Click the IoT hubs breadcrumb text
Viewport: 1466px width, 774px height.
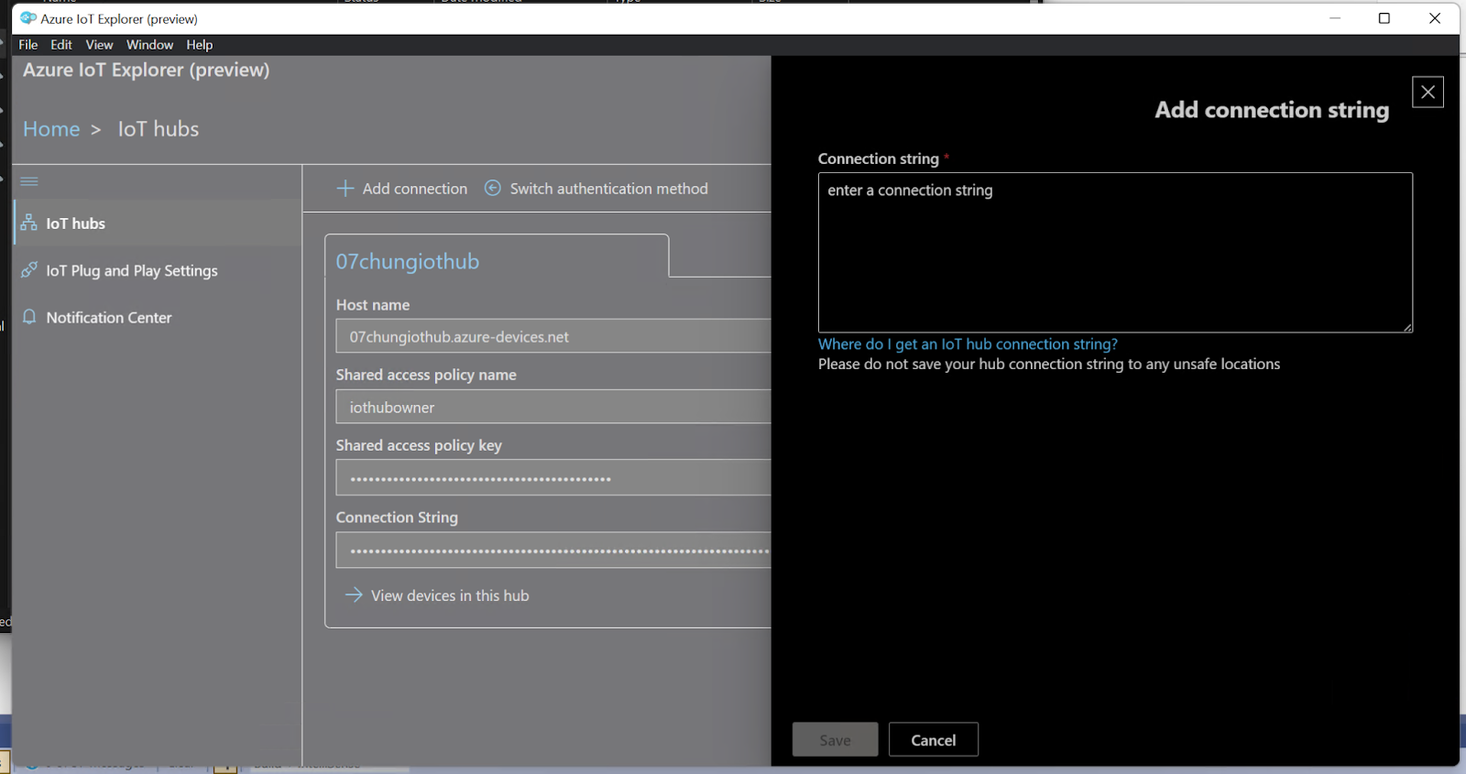point(159,129)
